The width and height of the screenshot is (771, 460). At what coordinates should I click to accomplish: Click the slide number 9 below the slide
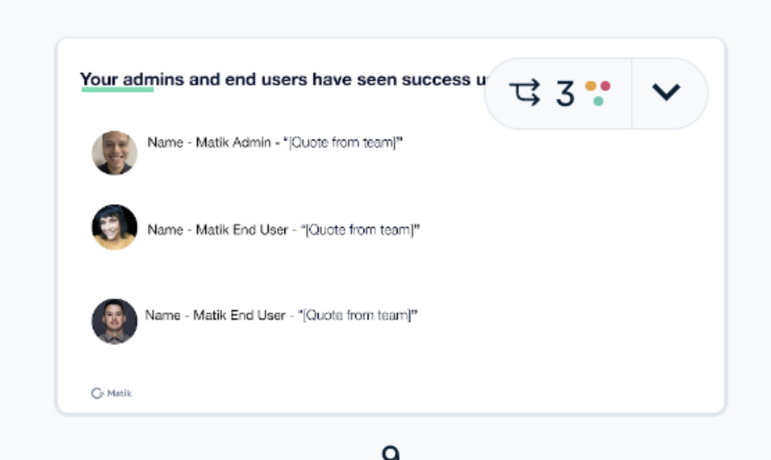tap(390, 453)
